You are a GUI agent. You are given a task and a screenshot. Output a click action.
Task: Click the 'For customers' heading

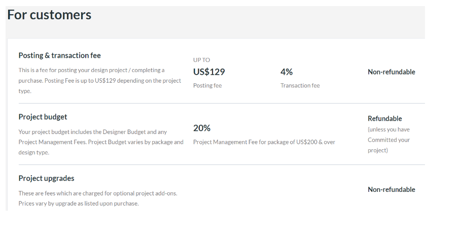(x=49, y=15)
